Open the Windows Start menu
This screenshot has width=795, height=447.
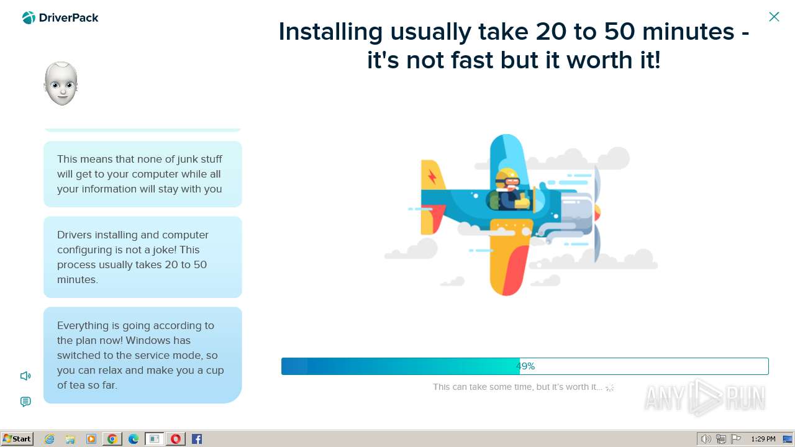tap(17, 439)
